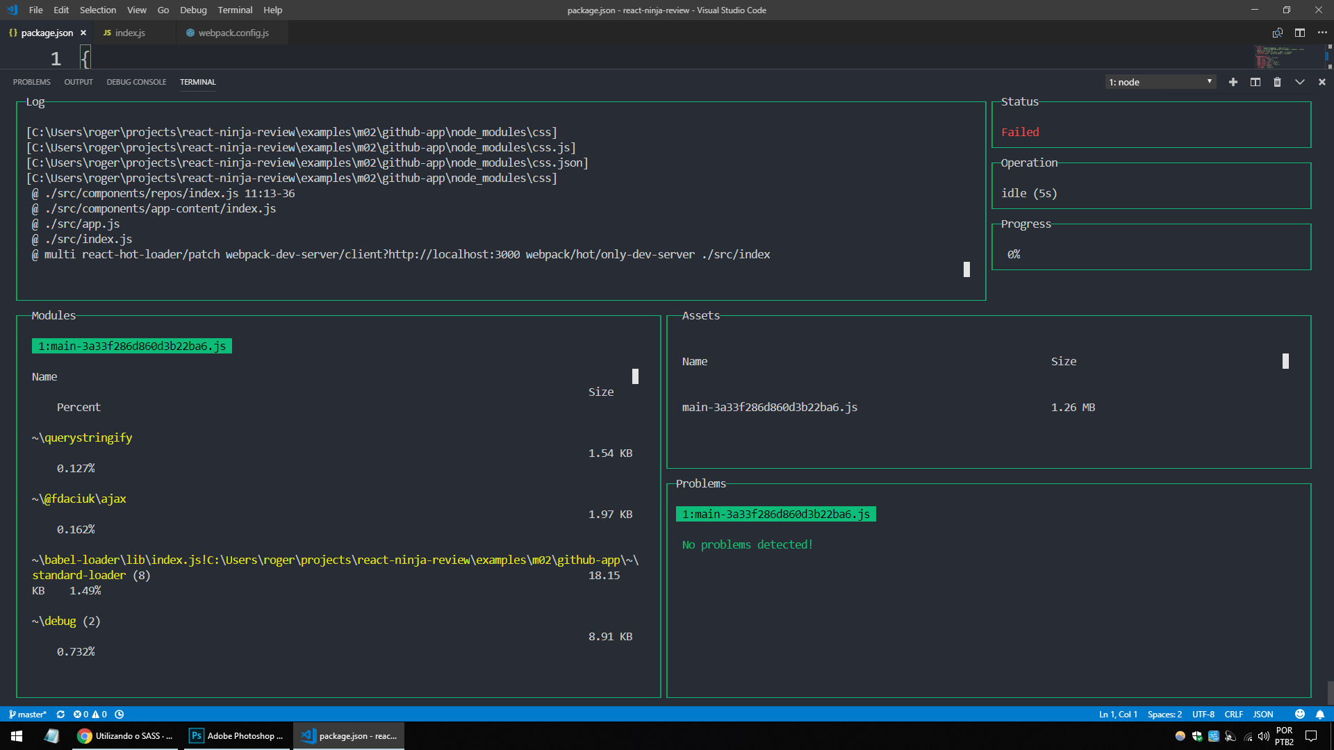Click the volume icon in the system tray

(1262, 736)
